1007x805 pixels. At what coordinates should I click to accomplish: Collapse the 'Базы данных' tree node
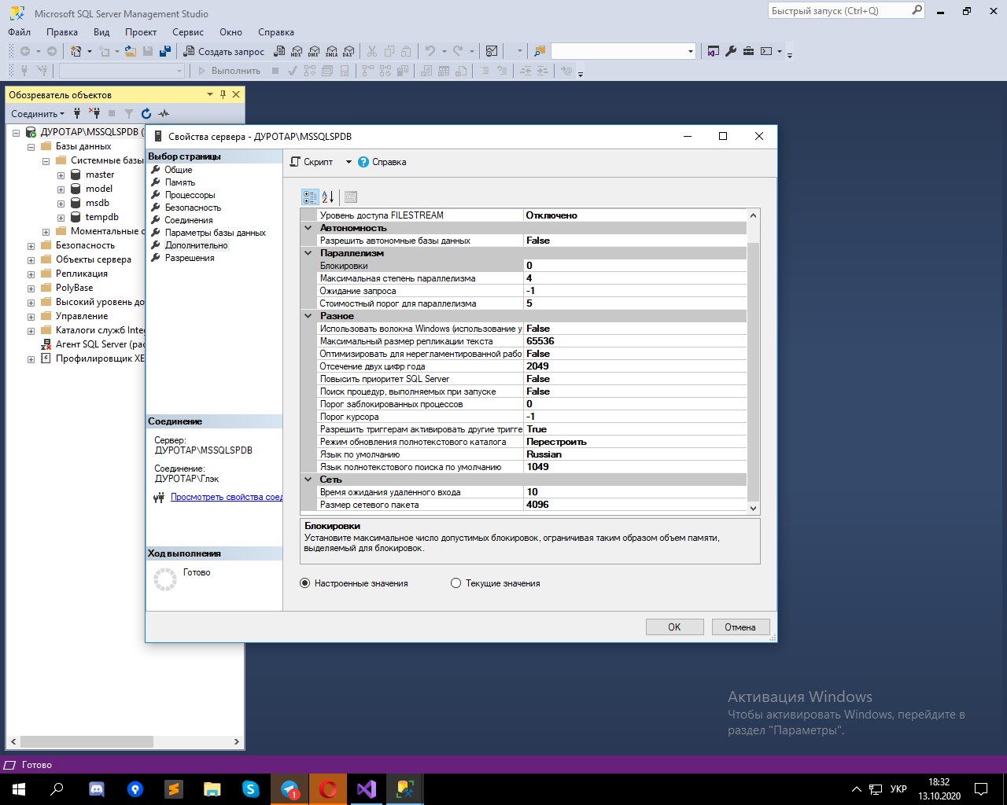(31, 147)
